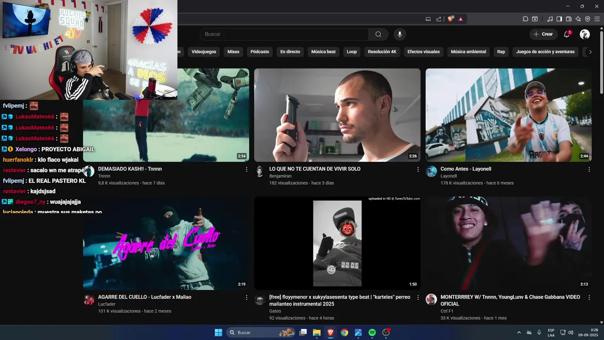Screen dimensions: 604x340
Task: Toggle the browser sidebar panel icon
Action: point(559,19)
